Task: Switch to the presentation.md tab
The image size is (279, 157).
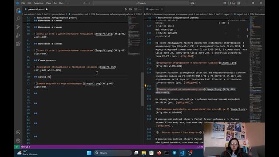Action: [36, 9]
